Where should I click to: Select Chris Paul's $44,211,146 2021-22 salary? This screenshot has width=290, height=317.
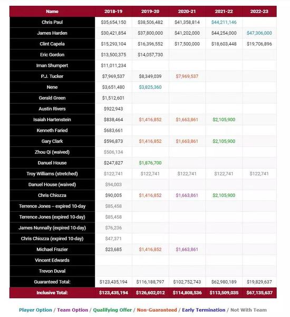tap(224, 22)
